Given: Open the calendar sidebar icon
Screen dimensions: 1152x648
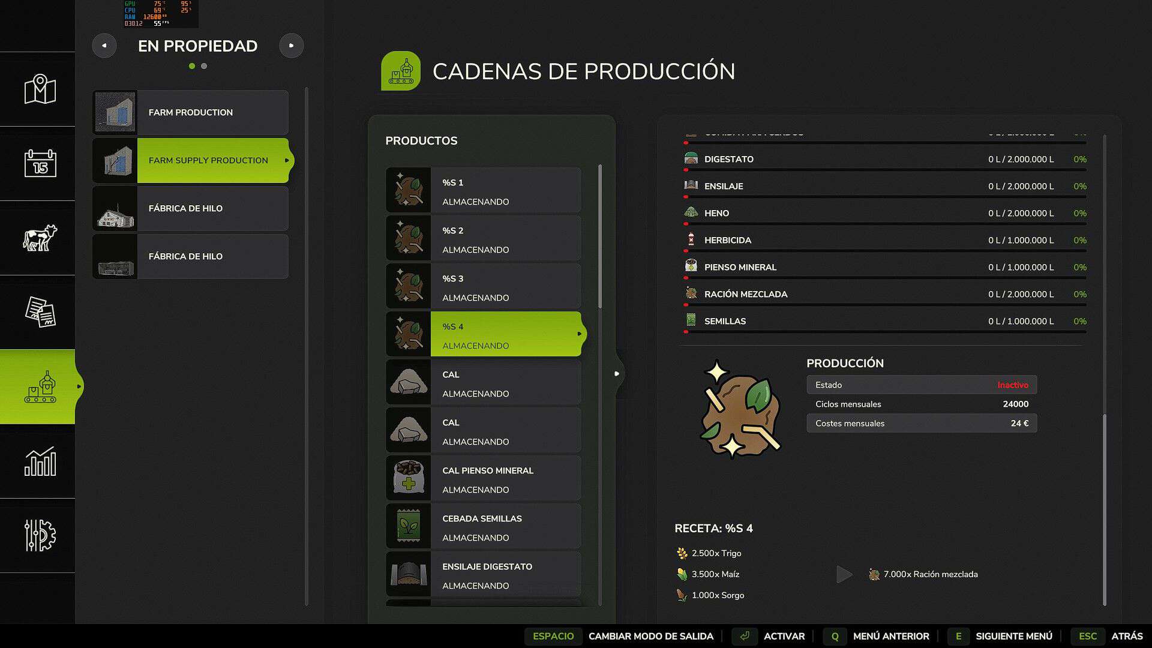Looking at the screenshot, I should pyautogui.click(x=40, y=163).
